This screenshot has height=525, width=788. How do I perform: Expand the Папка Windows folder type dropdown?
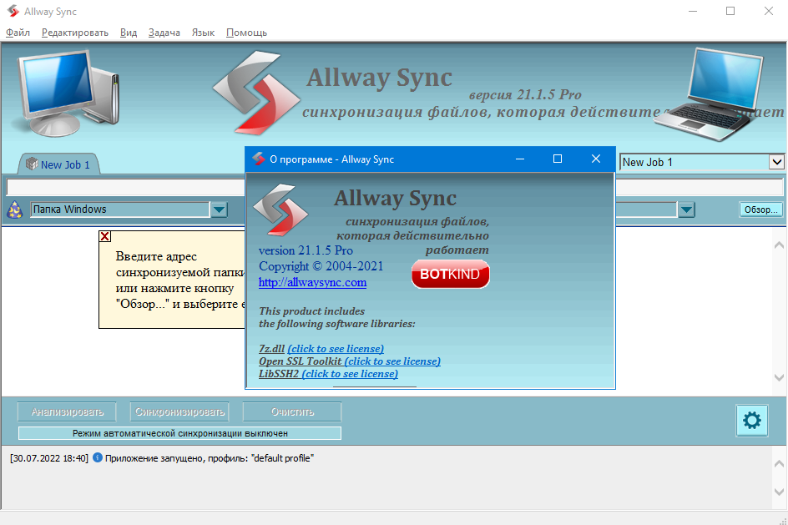click(219, 209)
